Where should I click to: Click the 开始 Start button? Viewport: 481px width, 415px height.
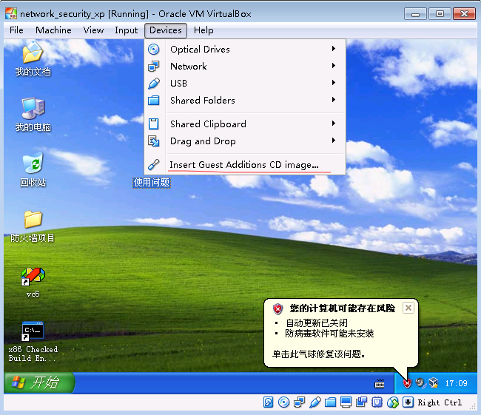click(x=39, y=382)
